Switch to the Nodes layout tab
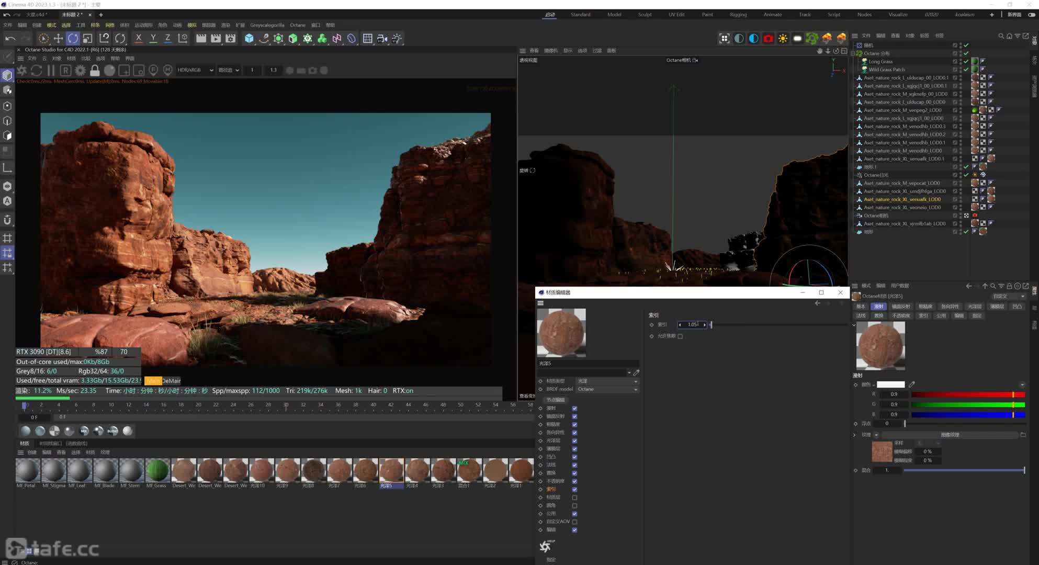Viewport: 1039px width, 565px height. coord(864,15)
